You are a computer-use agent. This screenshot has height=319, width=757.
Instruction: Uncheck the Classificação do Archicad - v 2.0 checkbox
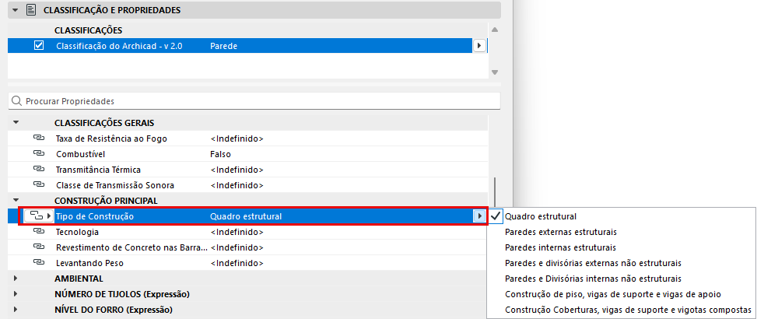coord(39,45)
